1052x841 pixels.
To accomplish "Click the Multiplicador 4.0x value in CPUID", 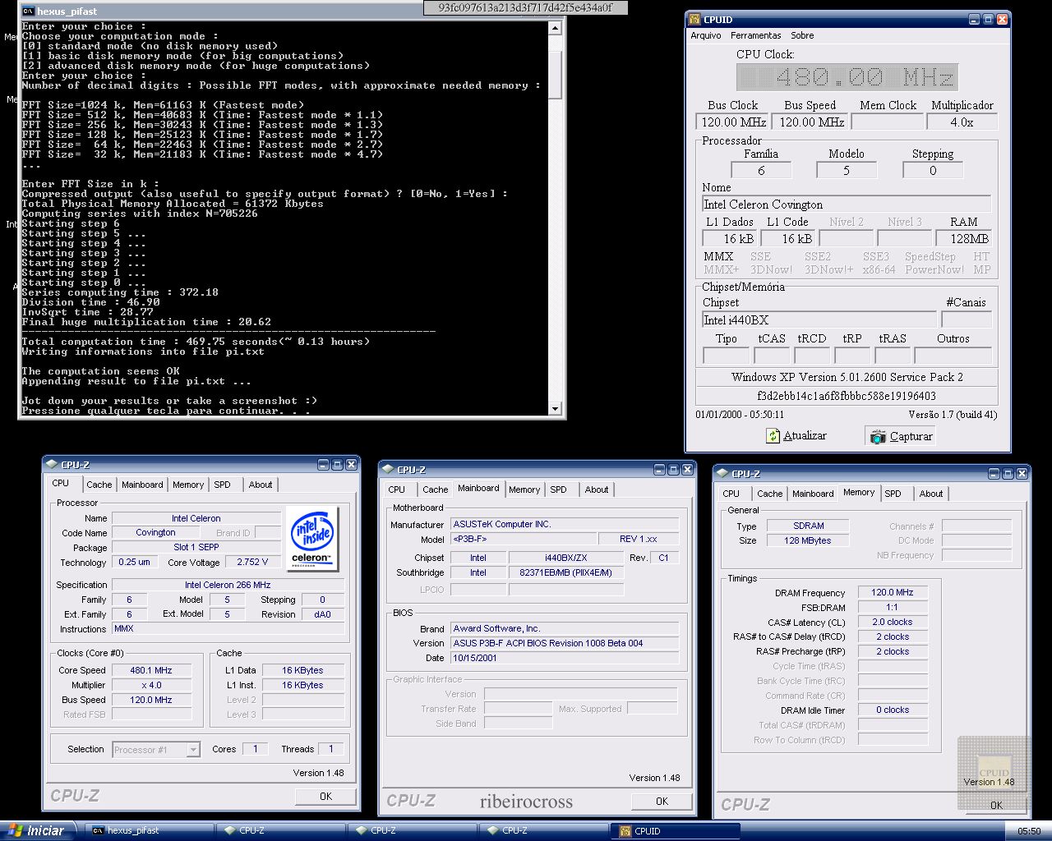I will coord(962,122).
